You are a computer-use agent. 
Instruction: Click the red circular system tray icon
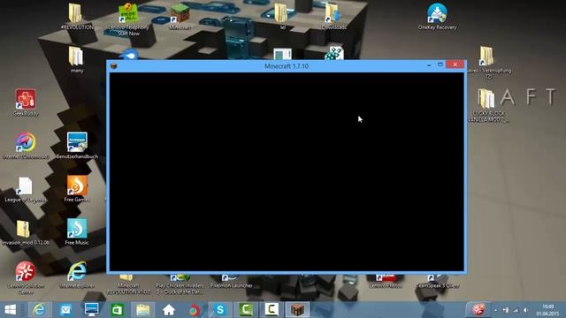(479, 310)
